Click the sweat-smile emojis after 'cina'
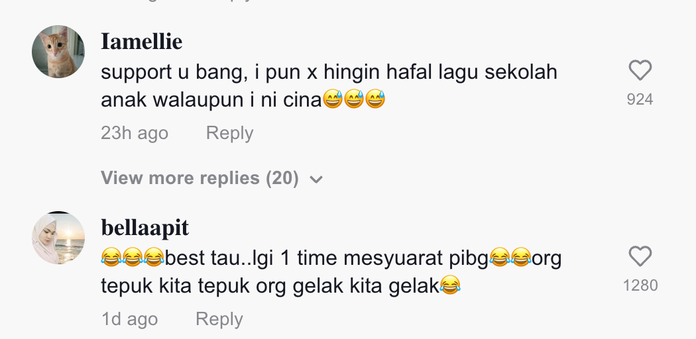Viewport: 696px width, 339px height. pyautogui.click(x=354, y=101)
